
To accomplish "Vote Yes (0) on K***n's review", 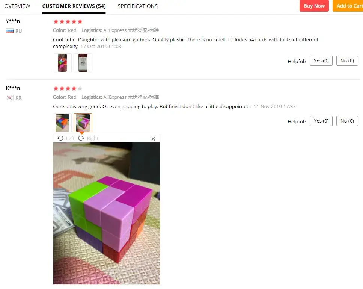I will [321, 121].
